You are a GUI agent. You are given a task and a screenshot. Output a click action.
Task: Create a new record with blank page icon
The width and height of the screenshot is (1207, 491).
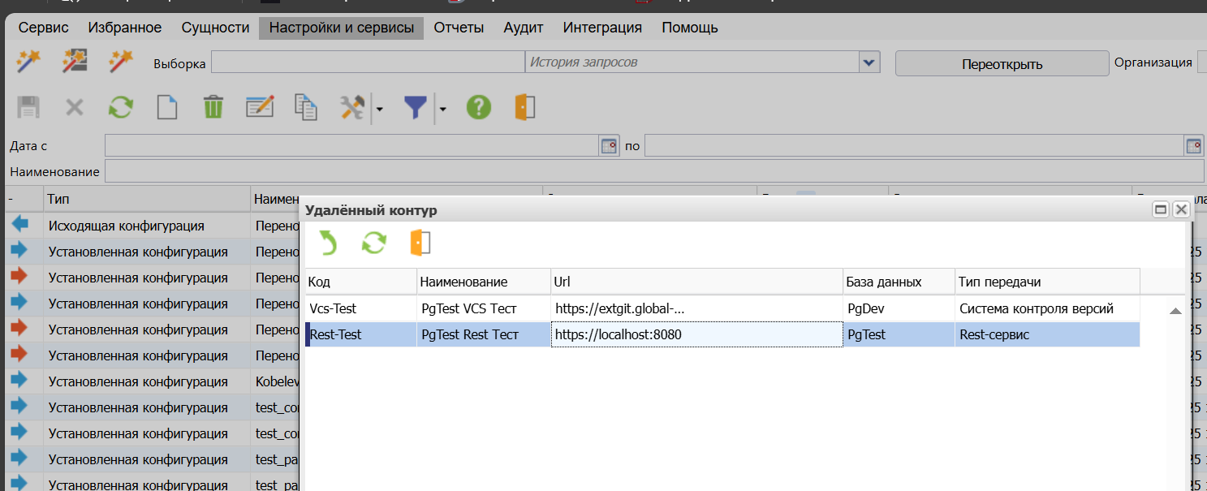pyautogui.click(x=167, y=107)
